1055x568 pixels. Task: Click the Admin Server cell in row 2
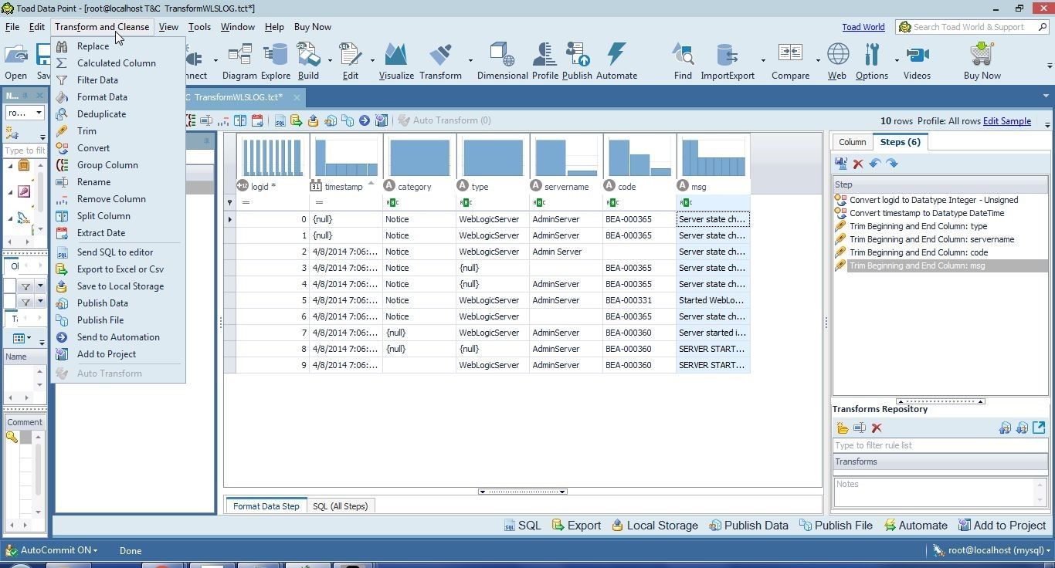566,252
